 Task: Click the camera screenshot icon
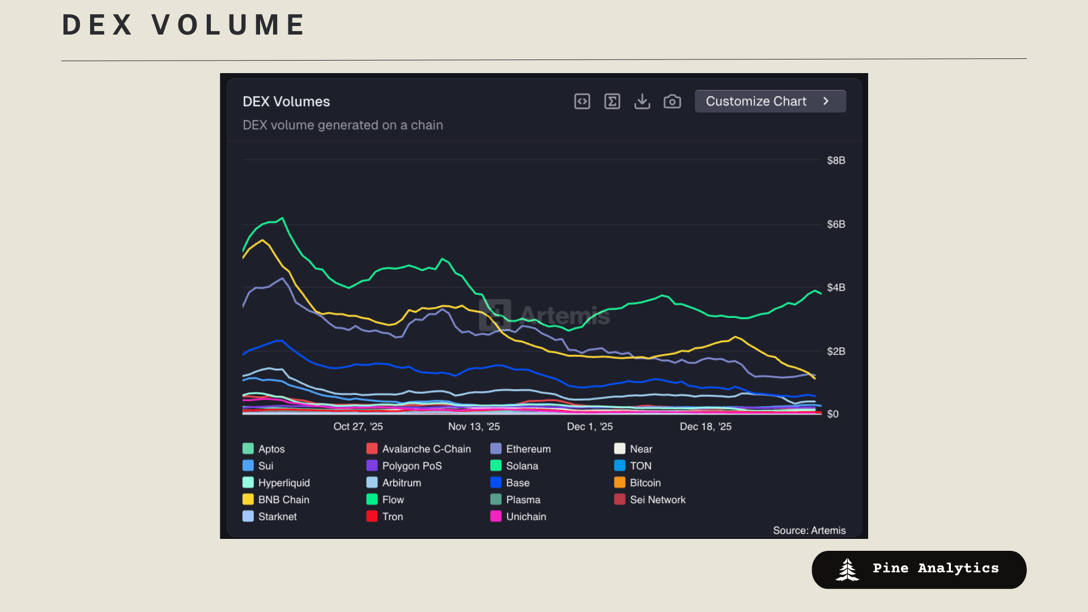click(x=672, y=101)
